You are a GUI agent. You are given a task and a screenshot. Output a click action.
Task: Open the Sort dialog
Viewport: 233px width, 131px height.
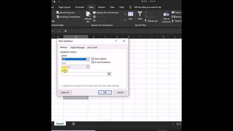tap(130, 16)
